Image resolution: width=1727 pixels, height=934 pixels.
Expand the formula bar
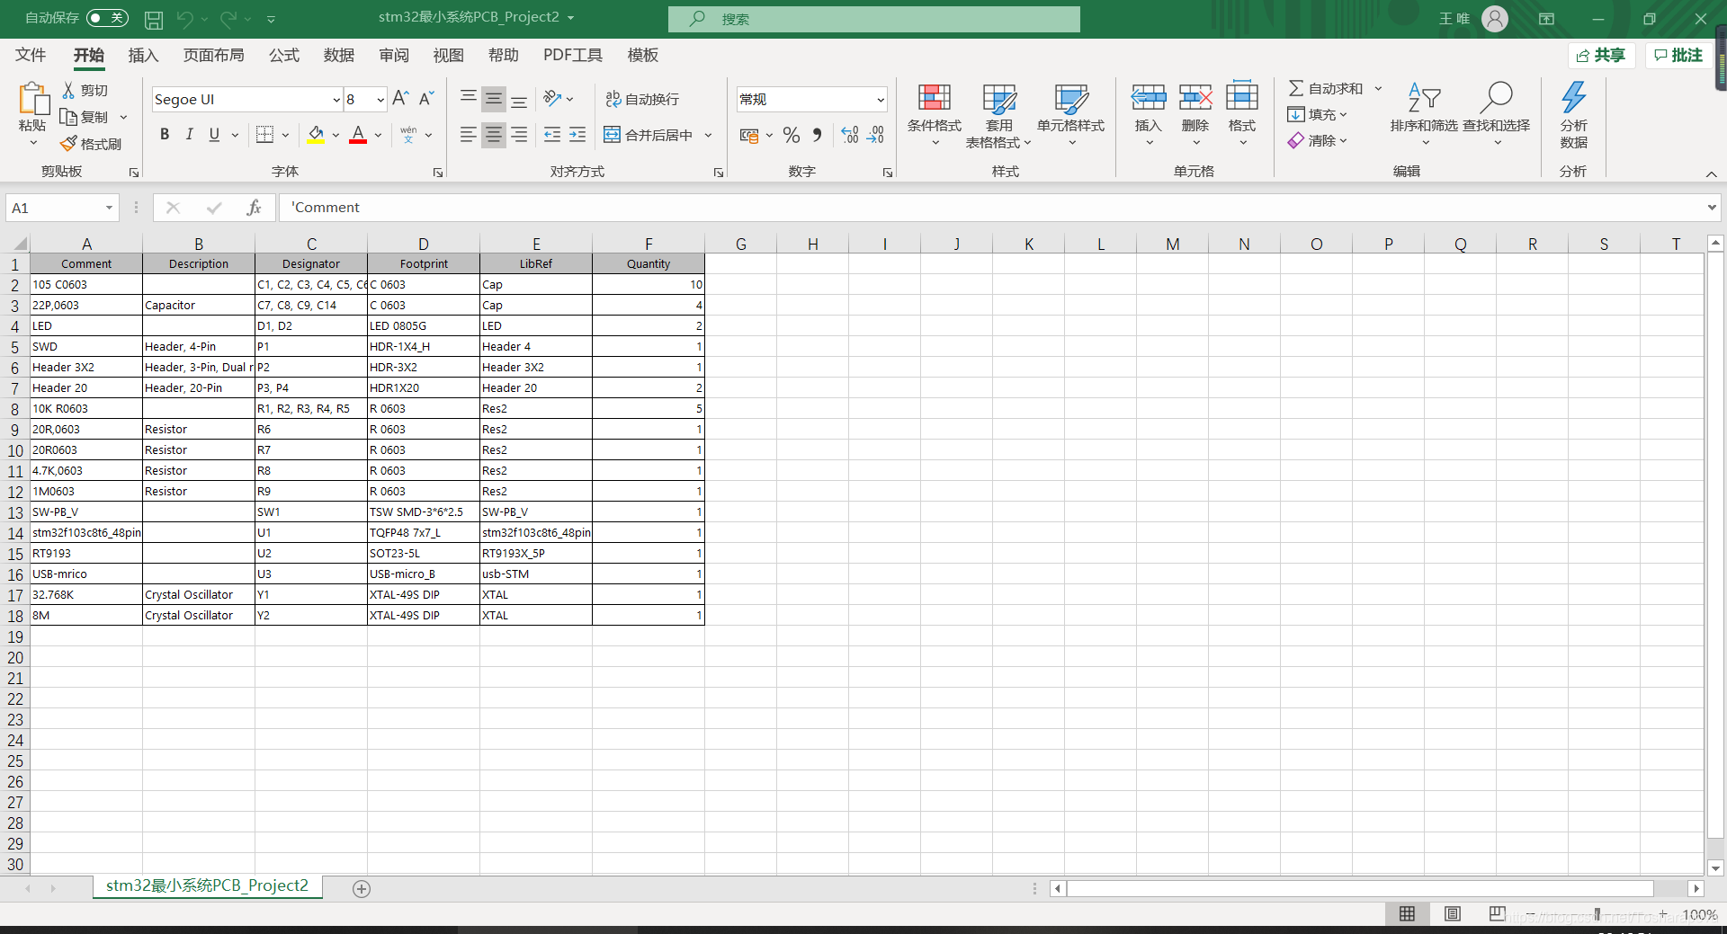(x=1711, y=208)
